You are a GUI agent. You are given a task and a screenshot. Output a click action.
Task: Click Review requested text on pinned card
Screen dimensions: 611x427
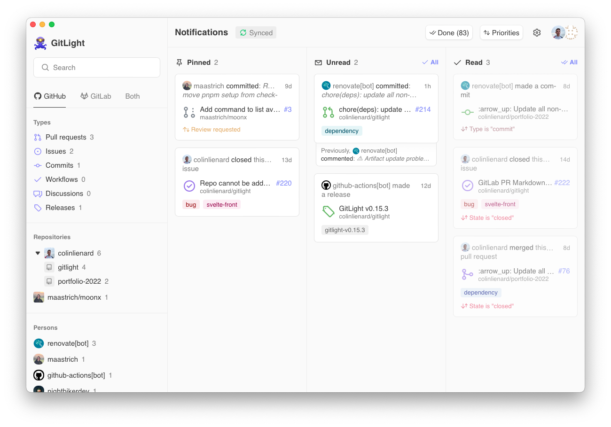tap(216, 130)
